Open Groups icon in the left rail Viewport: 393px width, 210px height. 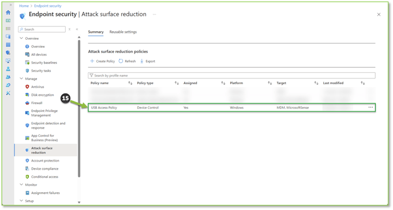(8, 77)
